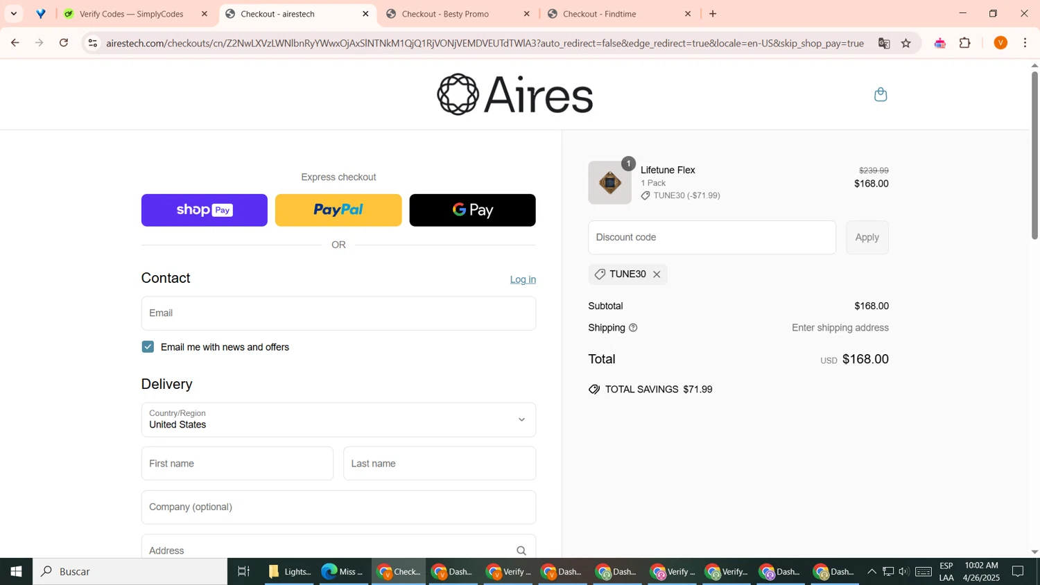Click the Apply discount button
This screenshot has width=1040, height=585.
(867, 238)
